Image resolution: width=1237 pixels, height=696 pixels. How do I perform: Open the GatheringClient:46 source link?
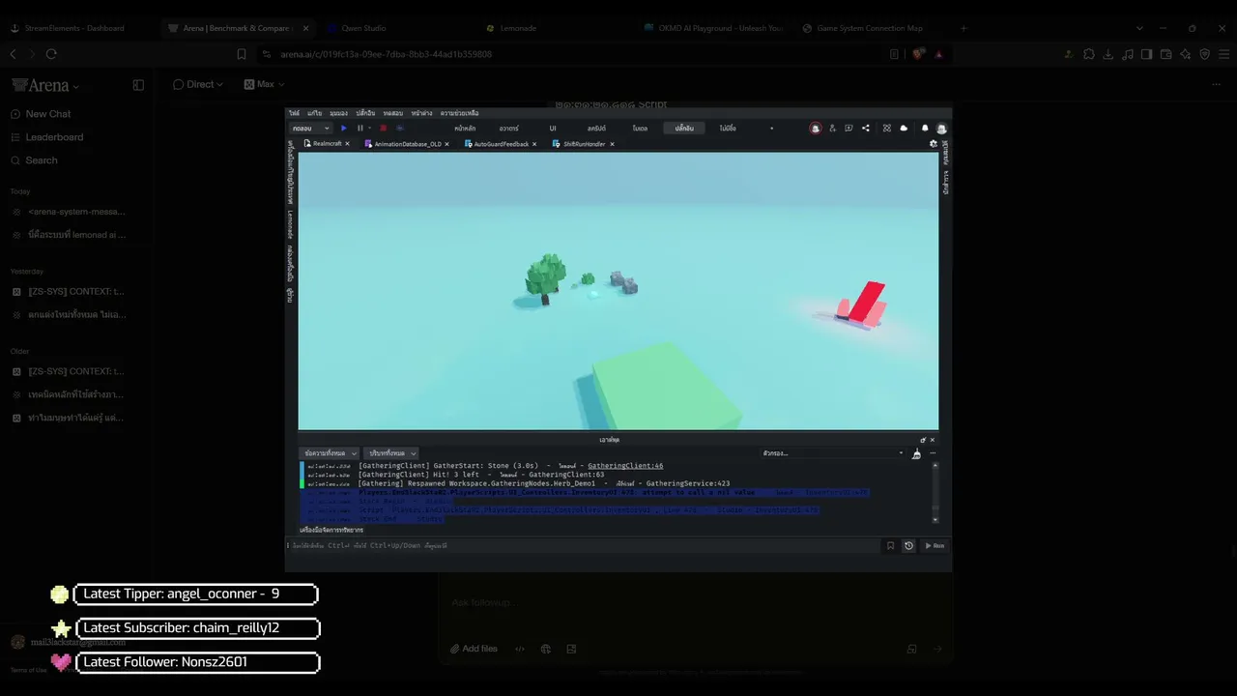pyautogui.click(x=625, y=466)
